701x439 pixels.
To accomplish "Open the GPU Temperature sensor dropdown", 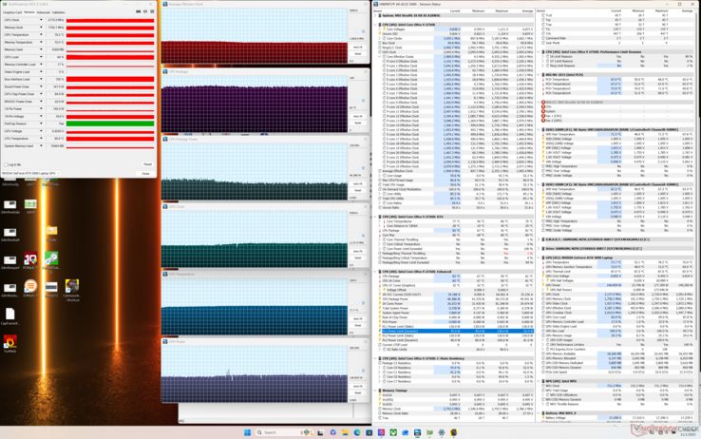I will tap(41, 35).
